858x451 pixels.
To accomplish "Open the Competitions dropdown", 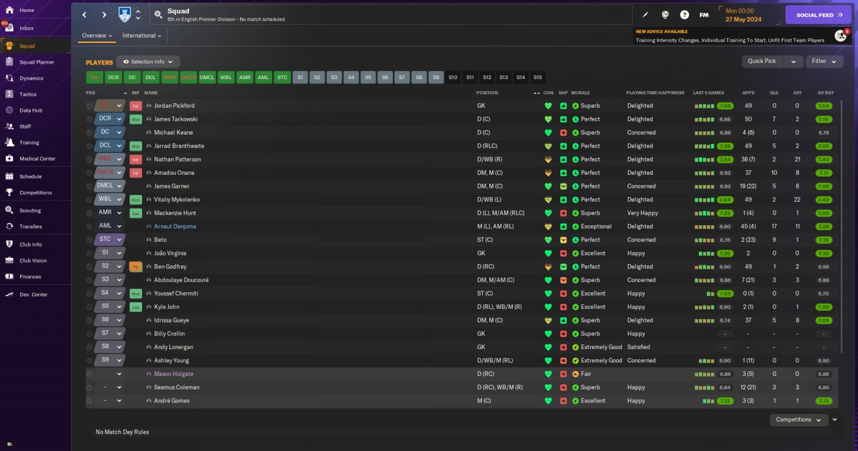I will [798, 420].
